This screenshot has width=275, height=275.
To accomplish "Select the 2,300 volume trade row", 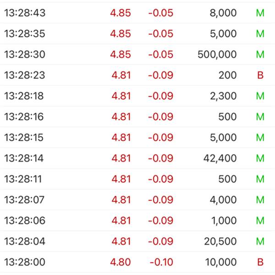I will pyautogui.click(x=137, y=96).
